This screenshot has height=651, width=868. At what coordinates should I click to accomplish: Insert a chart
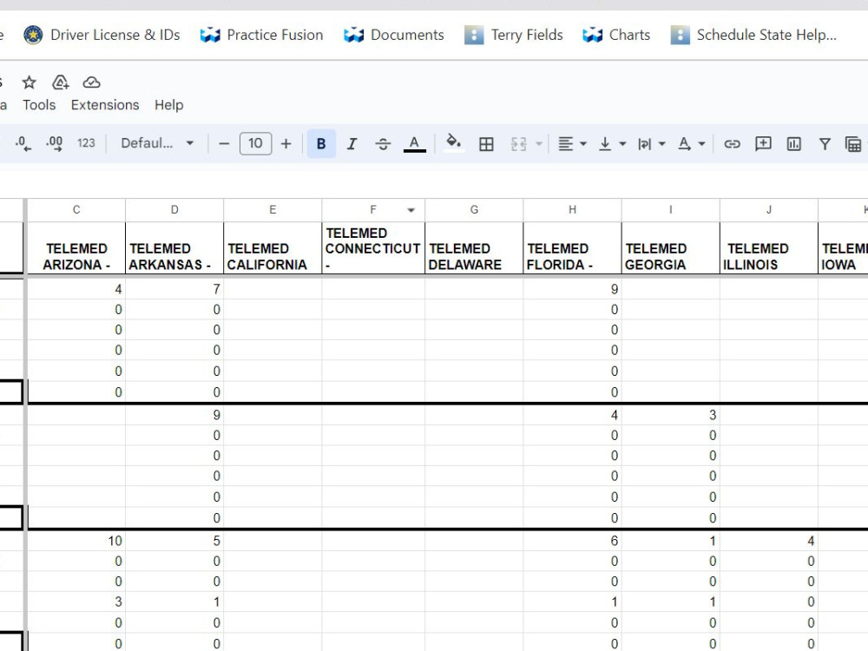(794, 144)
